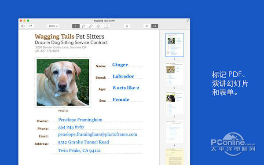Open the yellow page 5 thumbnail
The width and height of the screenshot is (264, 165).
coord(175,157)
